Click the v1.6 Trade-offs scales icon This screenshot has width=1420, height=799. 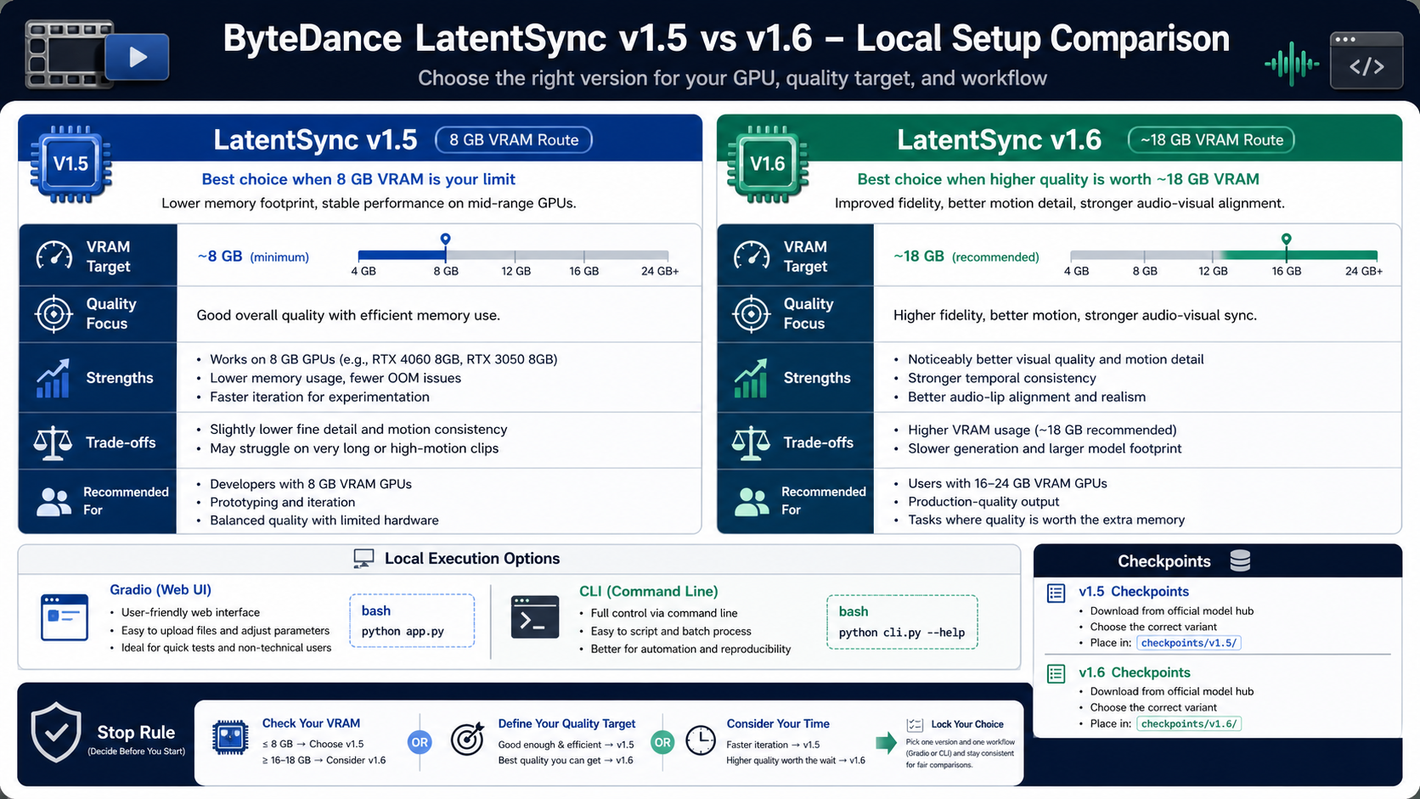(x=751, y=442)
